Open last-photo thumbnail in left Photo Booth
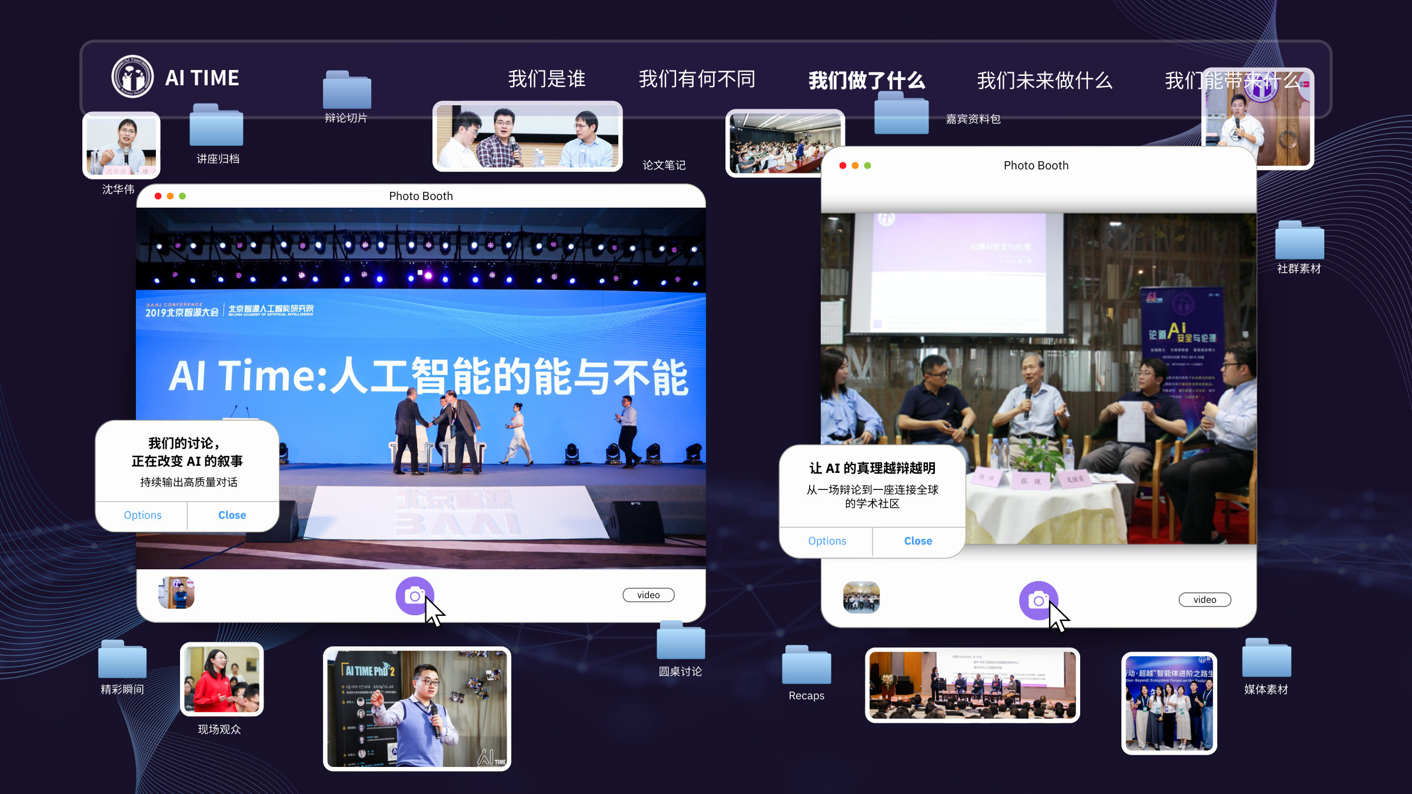The height and width of the screenshot is (794, 1412). 176,593
